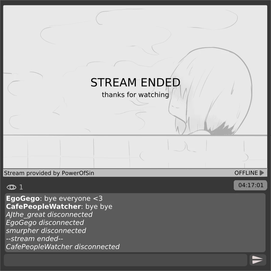Click the eye viewer count icon
Screen dimensions: 271x271
(x=12, y=187)
